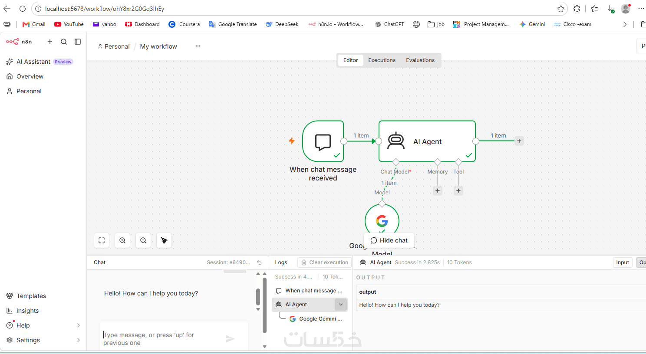Reload the browser page
The height and width of the screenshot is (354, 646).
coord(23,9)
